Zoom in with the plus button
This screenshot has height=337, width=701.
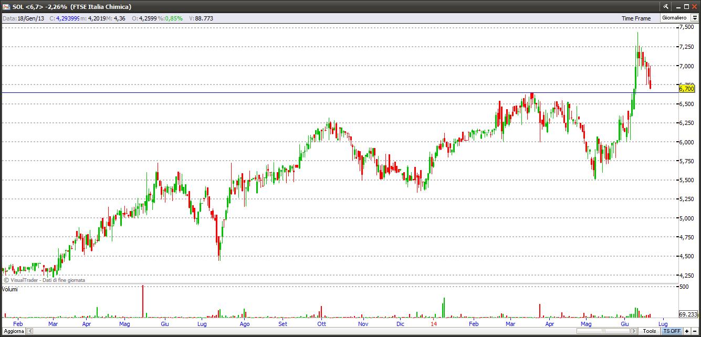tap(687, 331)
